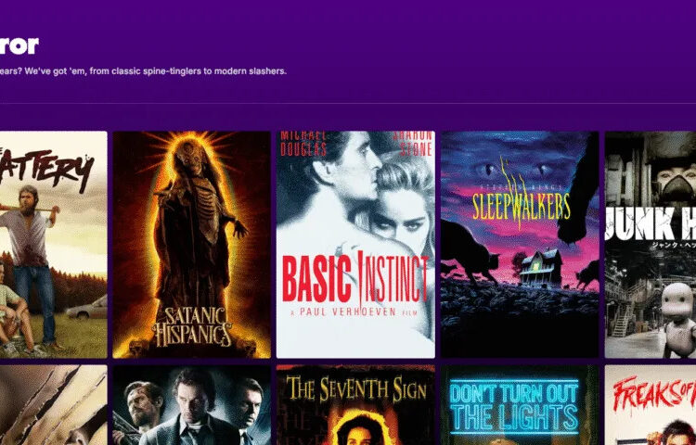Screen dimensions: 696x445
Task: Choose the Junk Head movie poster
Action: pyautogui.click(x=651, y=245)
